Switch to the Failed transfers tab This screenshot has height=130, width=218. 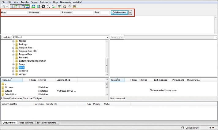(26, 123)
